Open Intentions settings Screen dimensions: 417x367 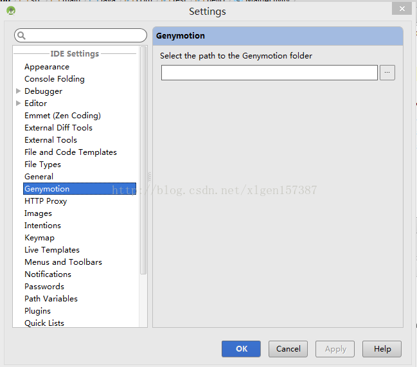(x=42, y=226)
